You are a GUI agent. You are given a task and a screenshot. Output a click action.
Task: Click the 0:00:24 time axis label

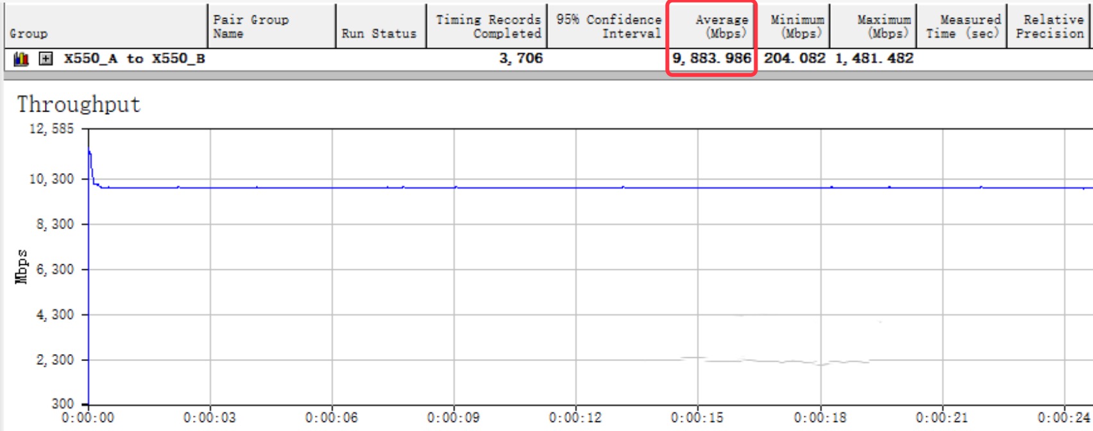[1064, 418]
